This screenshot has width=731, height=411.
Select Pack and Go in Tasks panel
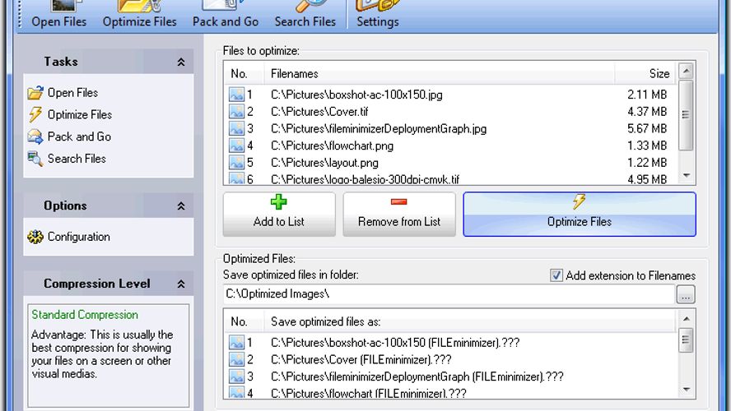[79, 136]
